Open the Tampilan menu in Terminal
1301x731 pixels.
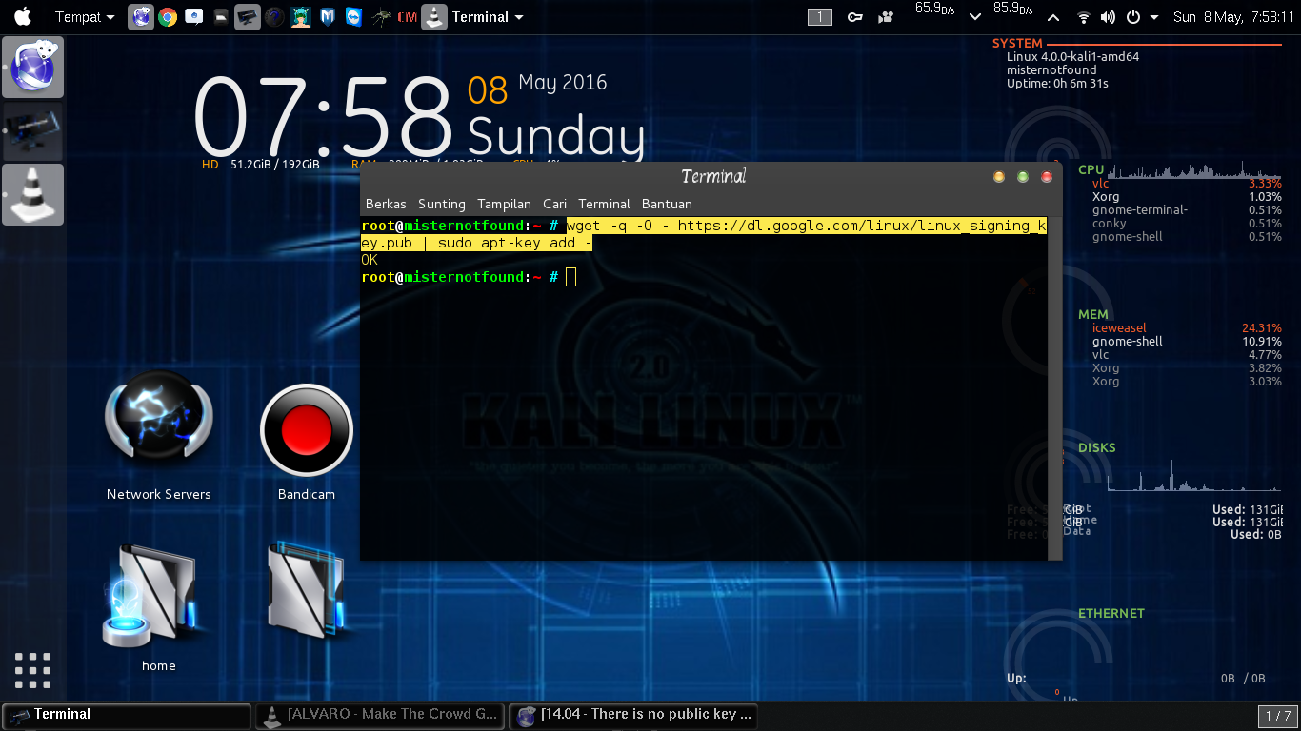(505, 204)
